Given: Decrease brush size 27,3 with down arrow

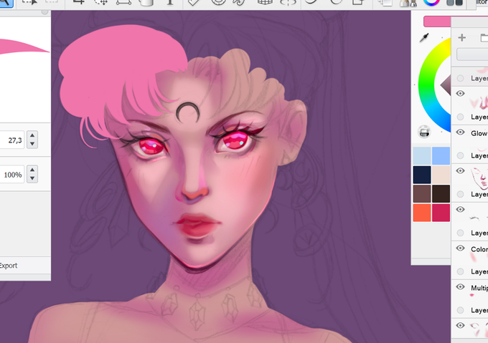Looking at the screenshot, I should pyautogui.click(x=32, y=144).
